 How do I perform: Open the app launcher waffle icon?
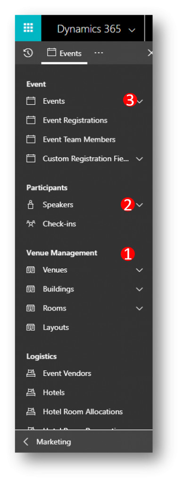pyautogui.click(x=28, y=28)
